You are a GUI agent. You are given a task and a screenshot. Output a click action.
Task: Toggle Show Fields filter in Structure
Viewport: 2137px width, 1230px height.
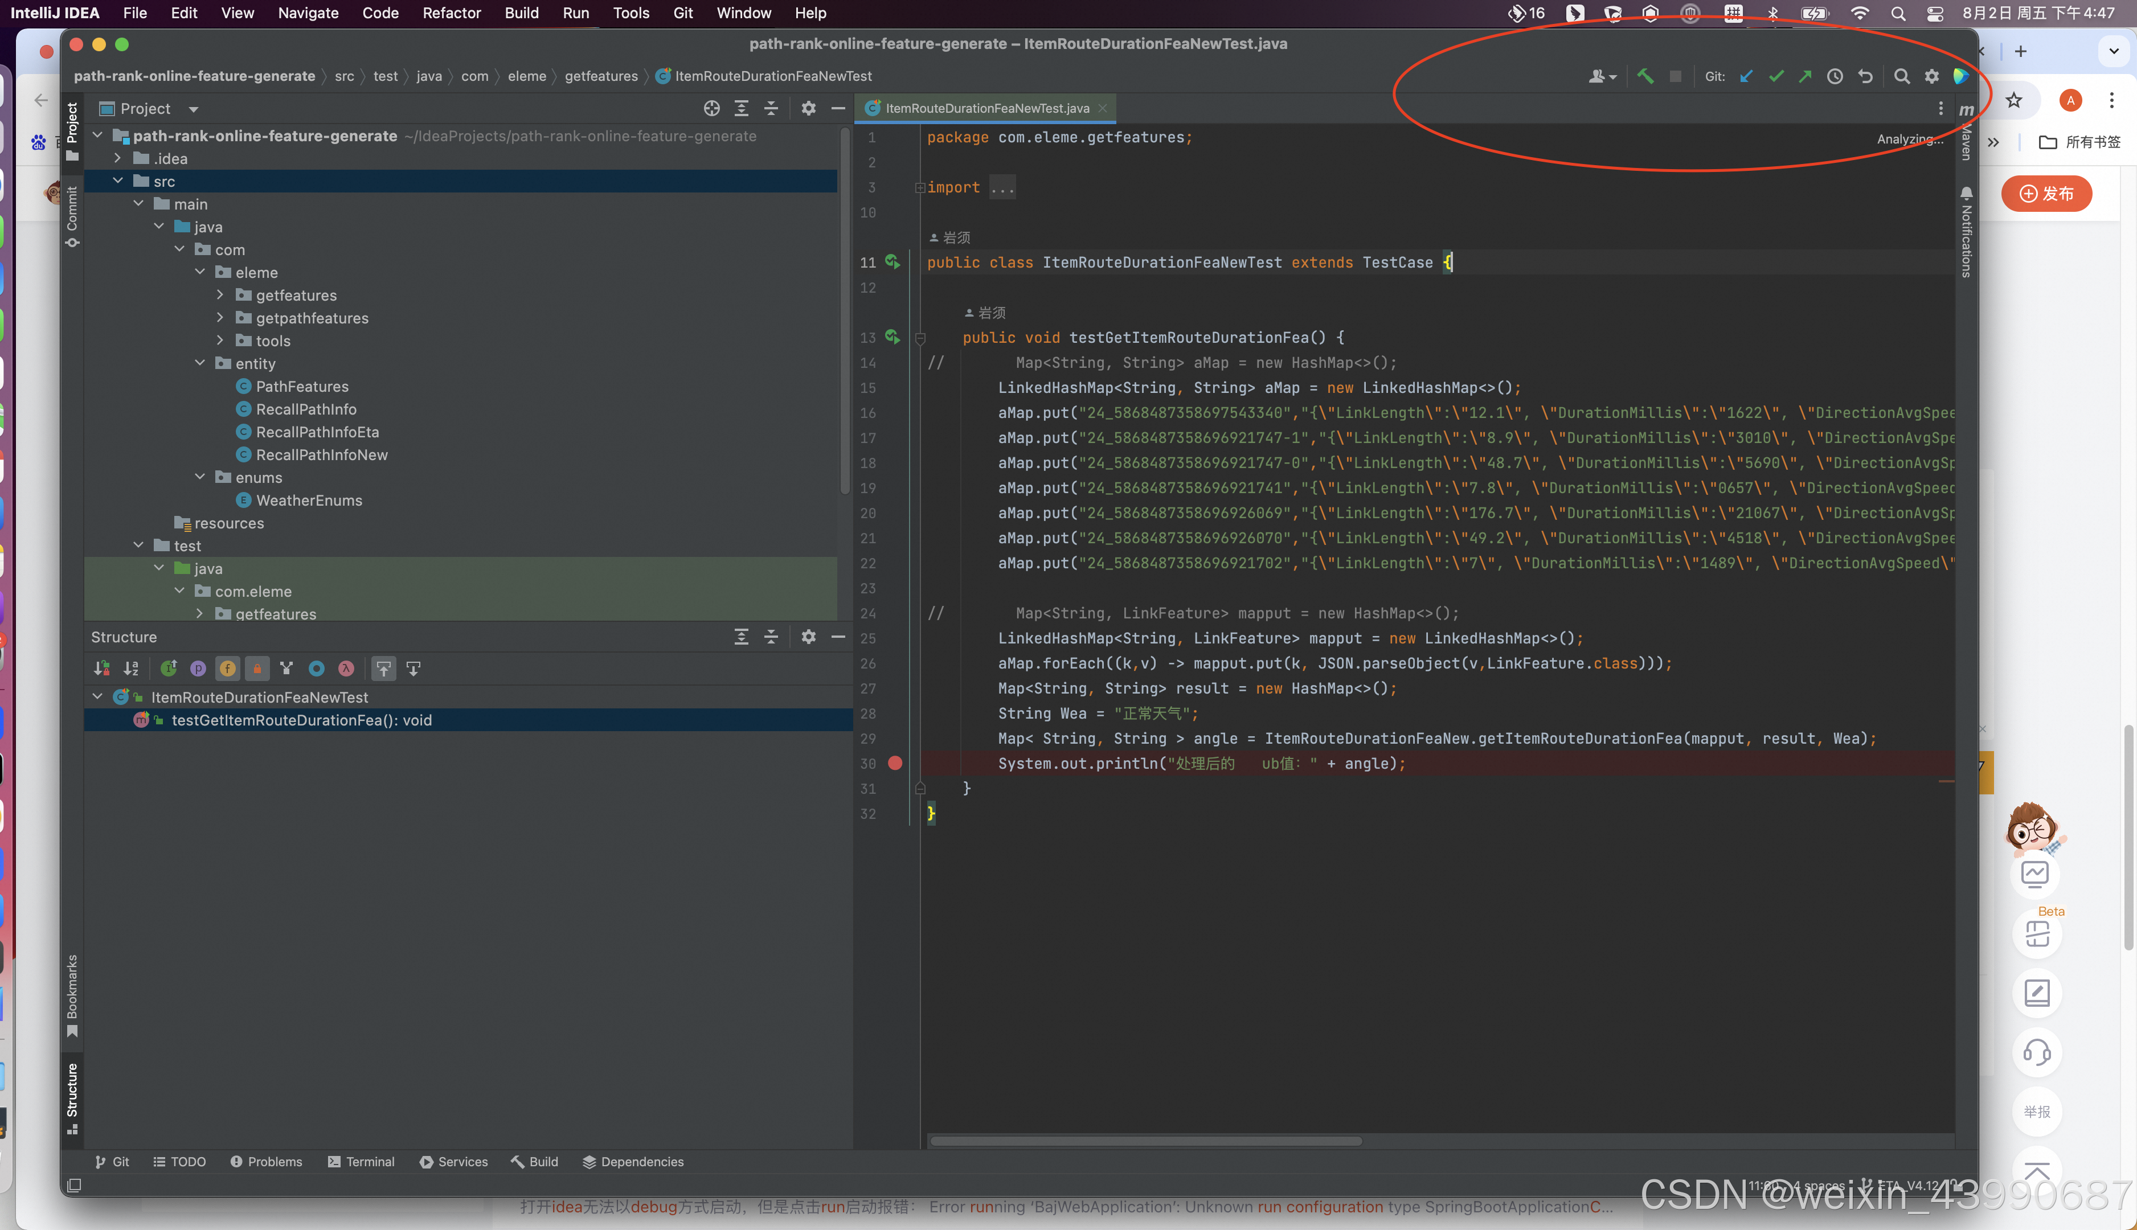[227, 669]
